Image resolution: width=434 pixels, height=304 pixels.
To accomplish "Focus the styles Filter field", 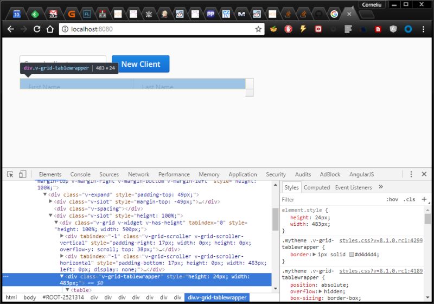I will [331, 200].
